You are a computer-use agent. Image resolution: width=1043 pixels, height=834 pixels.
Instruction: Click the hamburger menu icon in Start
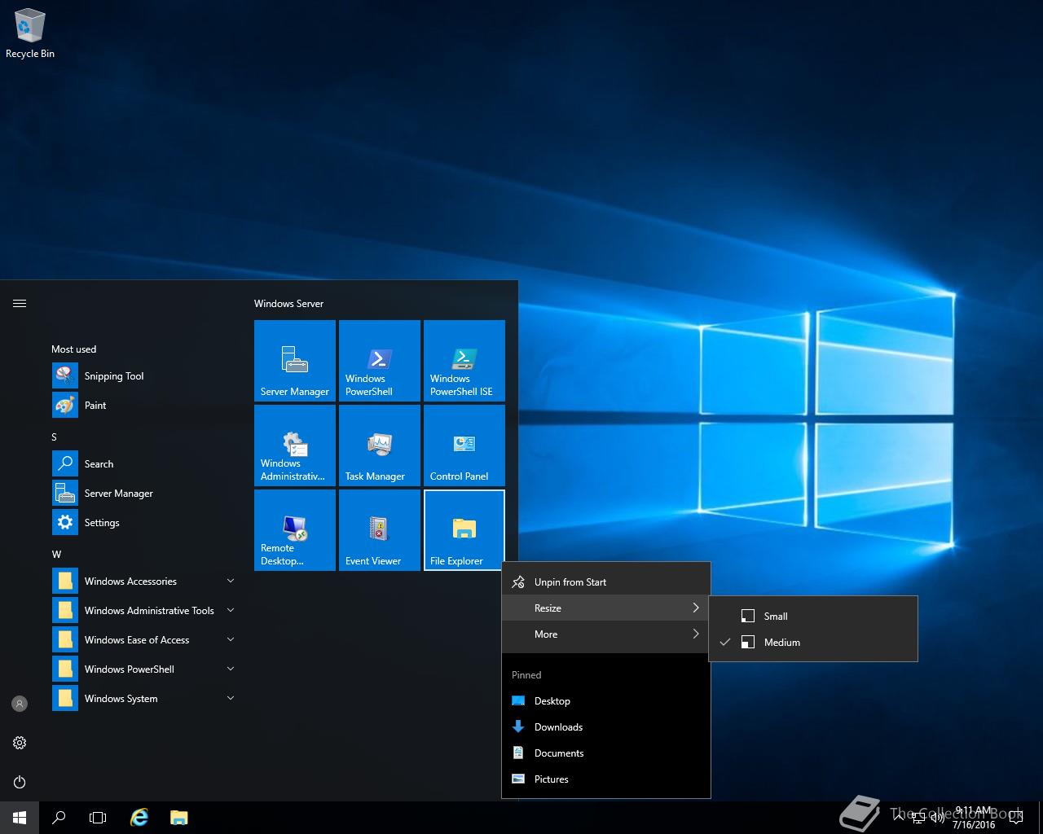click(x=20, y=303)
